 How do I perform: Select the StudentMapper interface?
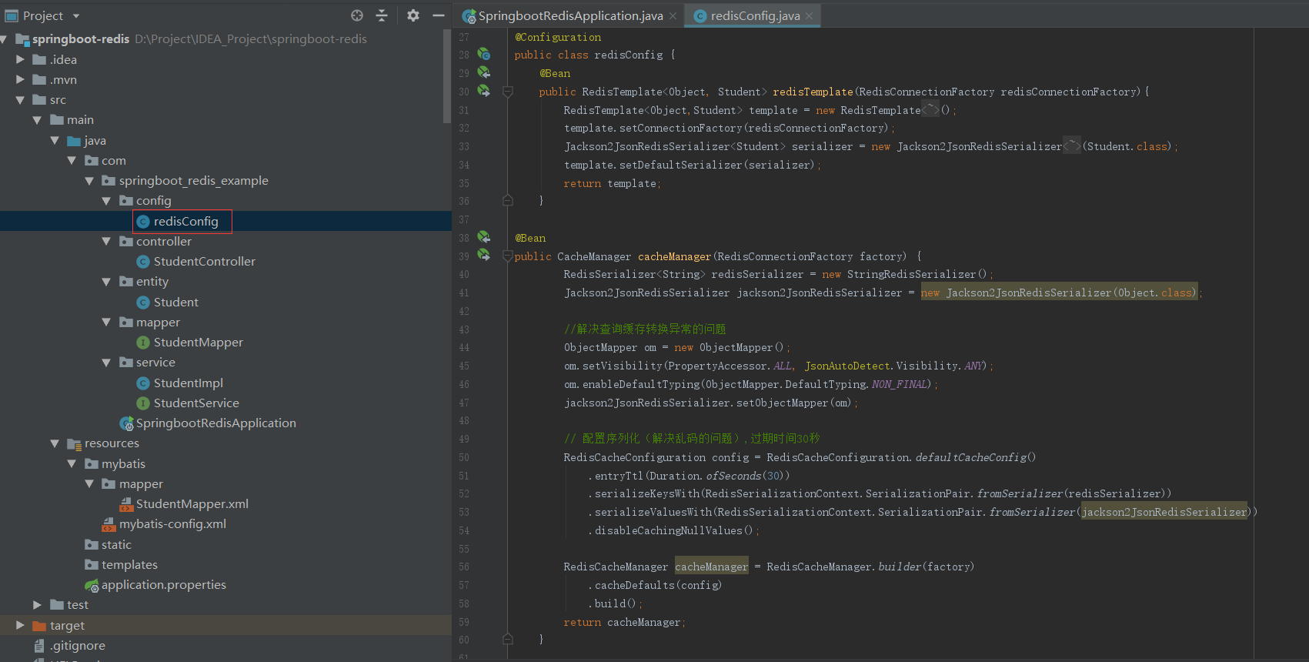pos(198,343)
